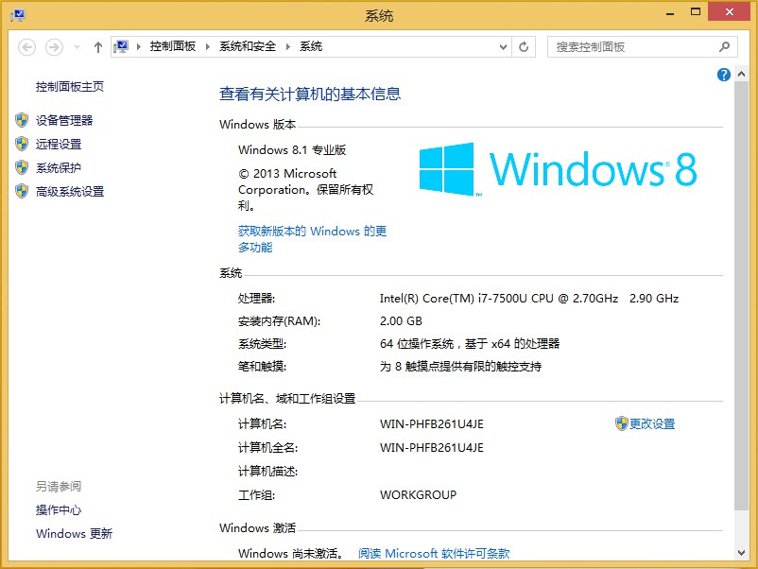Click shield icon beside 设备管理器
The image size is (758, 569).
pos(22,120)
